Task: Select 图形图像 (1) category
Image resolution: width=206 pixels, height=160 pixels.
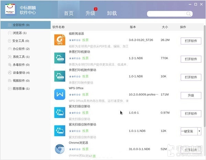Action: click(26, 89)
